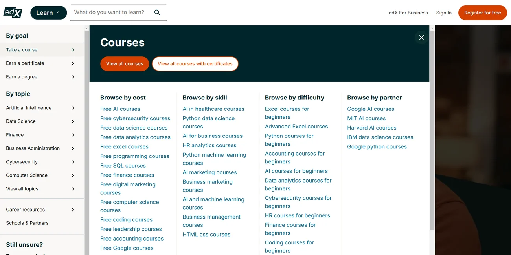Expand the Cybersecurity topic
The width and height of the screenshot is (511, 255).
tap(72, 162)
